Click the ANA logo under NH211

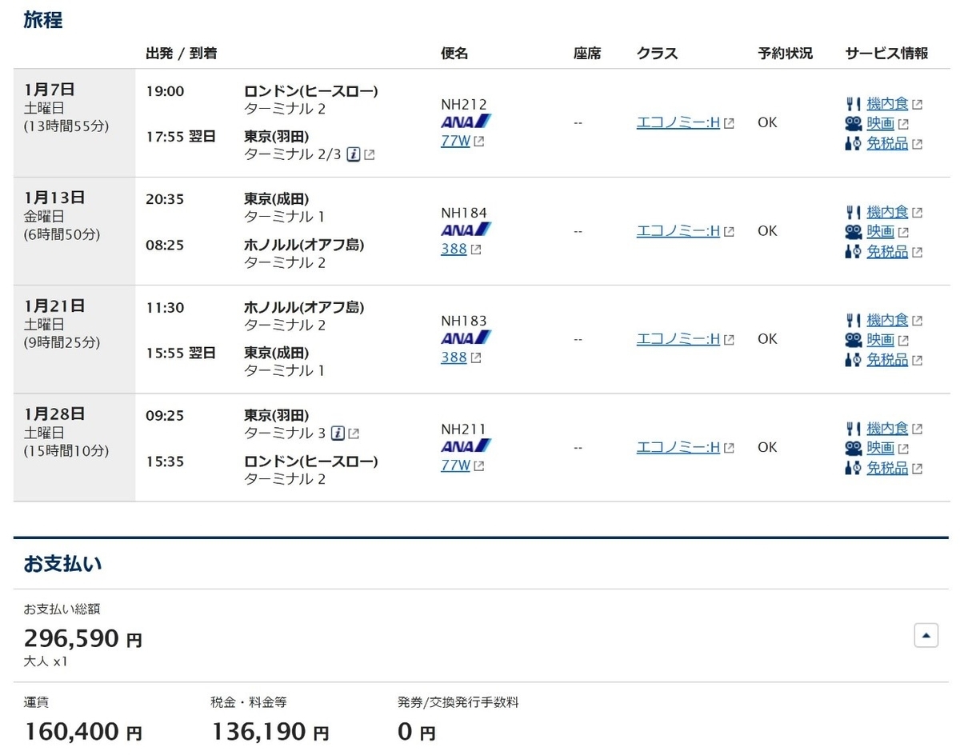point(466,446)
